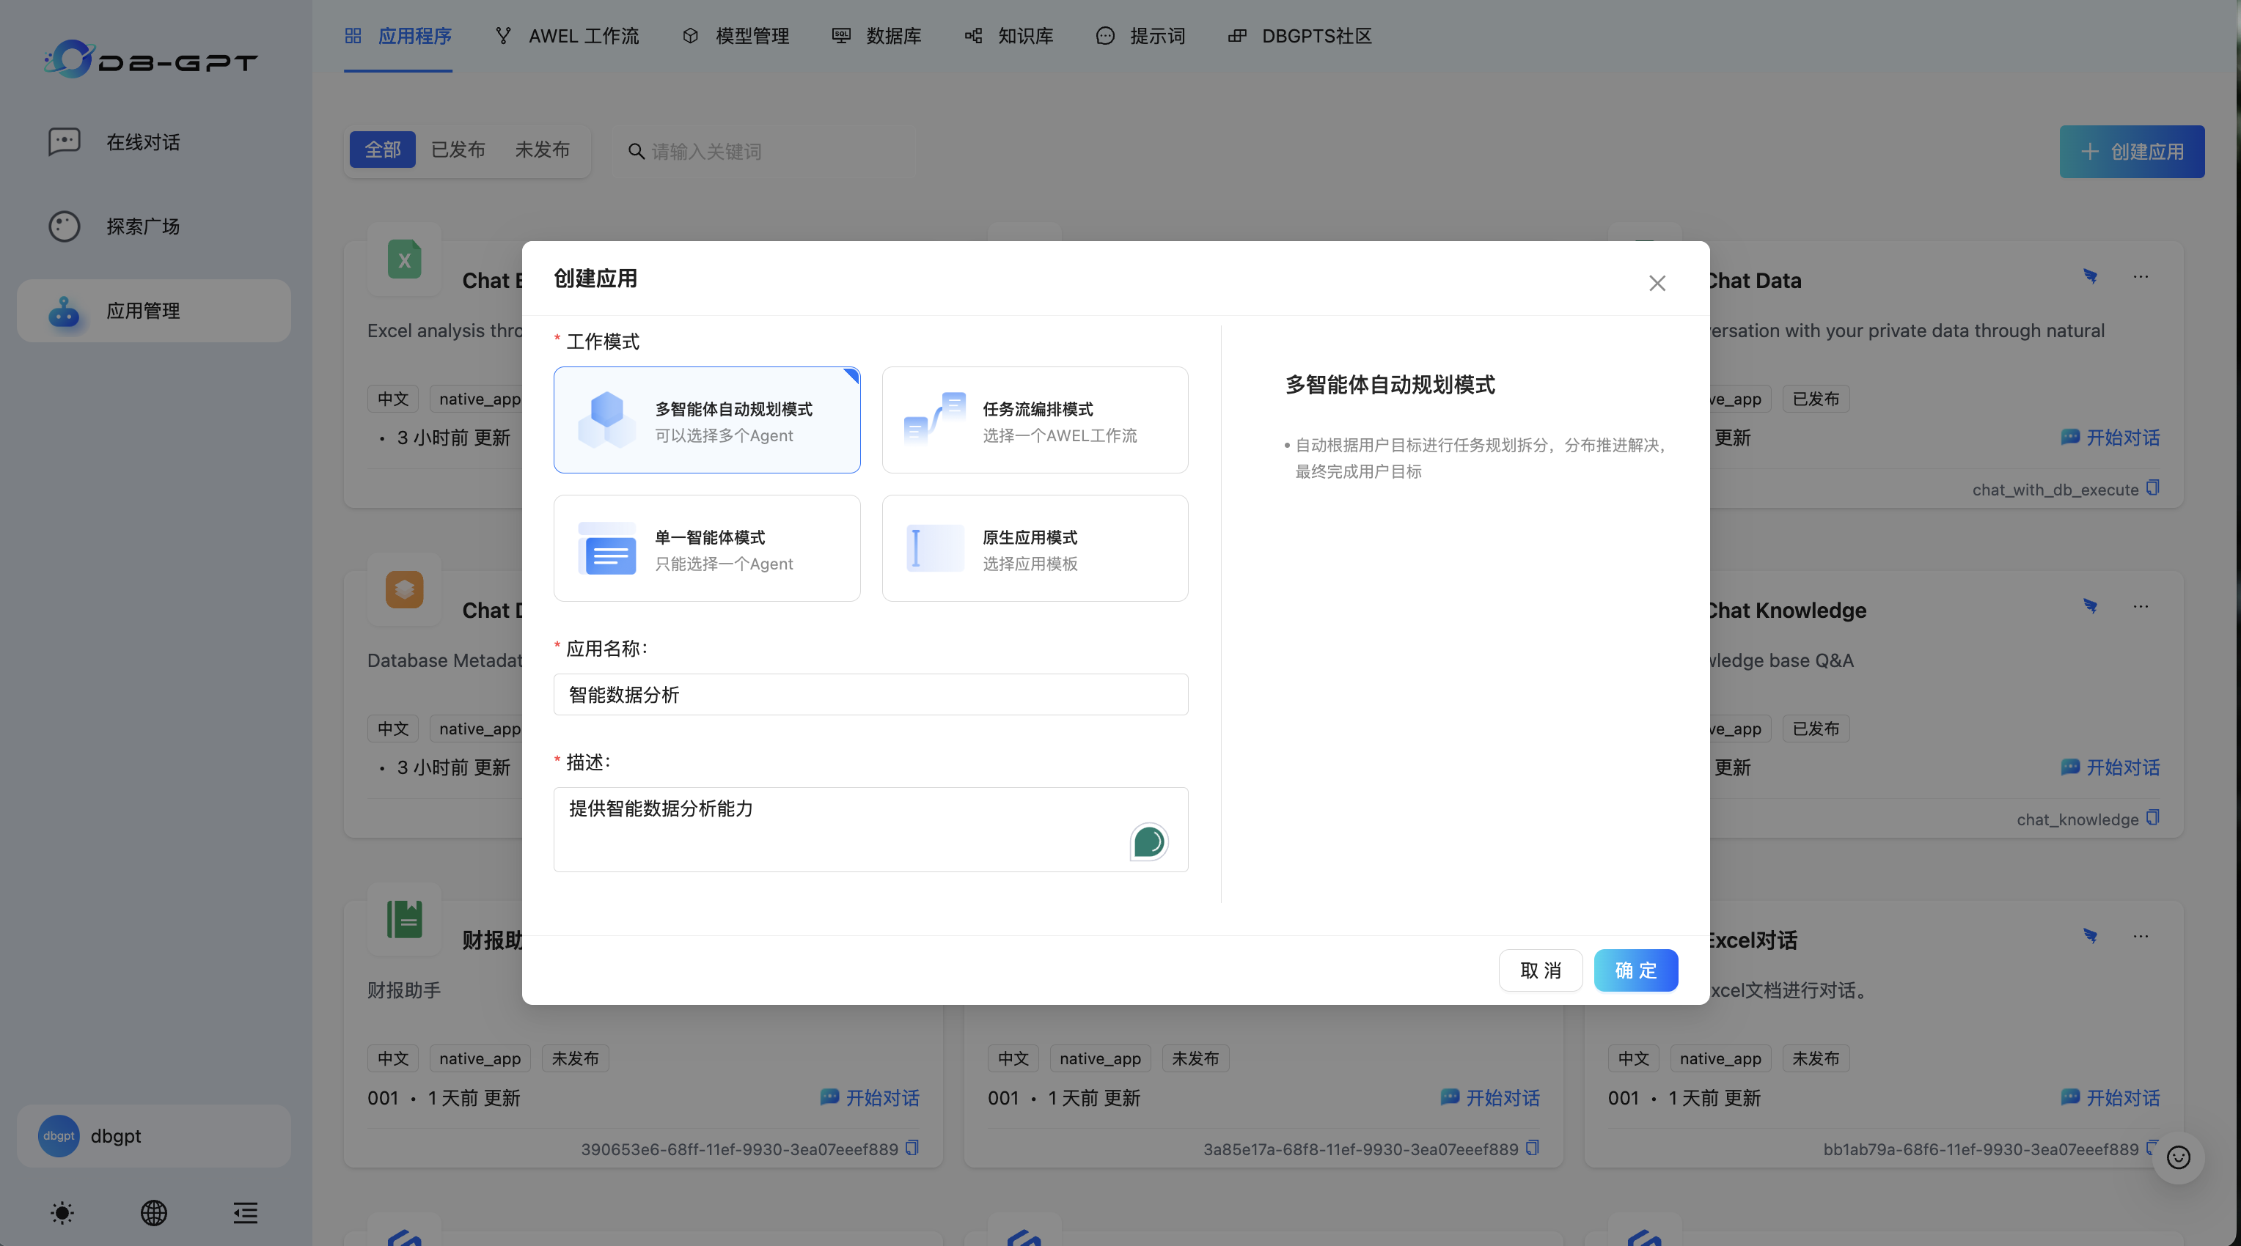This screenshot has height=1246, width=2241.
Task: Choose 单一智能体模式 work mode
Action: pos(706,549)
